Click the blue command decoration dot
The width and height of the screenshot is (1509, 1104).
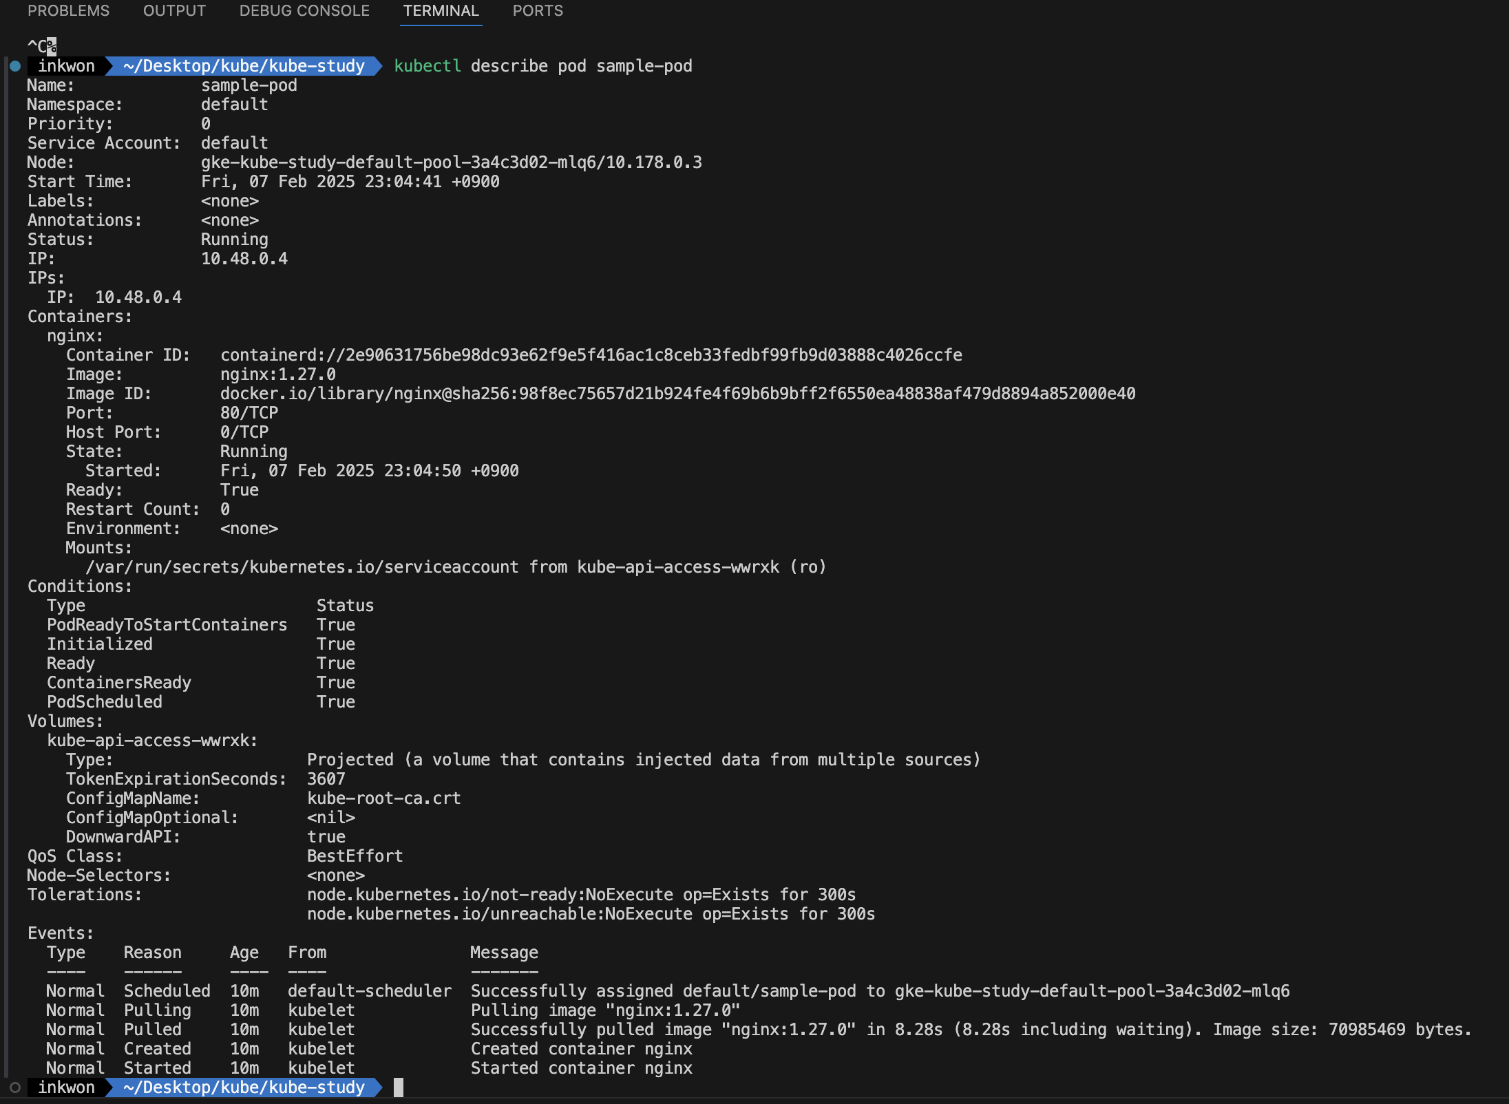point(15,66)
